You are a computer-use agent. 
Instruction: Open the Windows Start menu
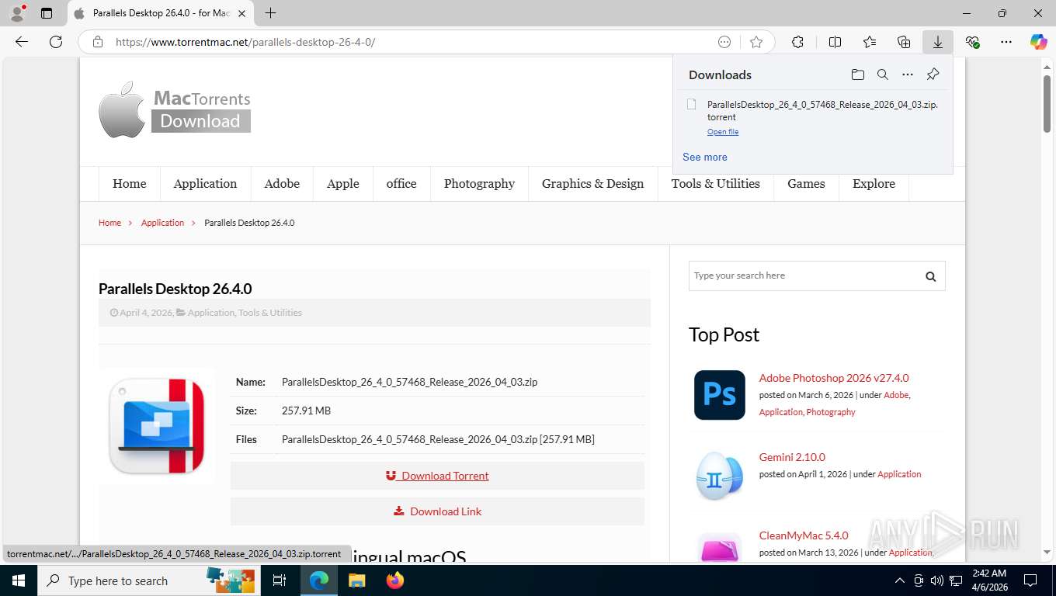tap(18, 580)
